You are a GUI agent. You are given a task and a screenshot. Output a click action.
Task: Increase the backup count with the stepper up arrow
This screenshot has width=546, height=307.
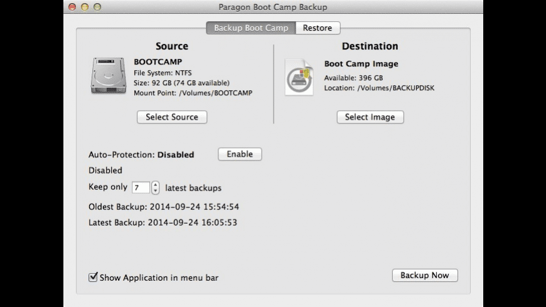[x=156, y=184]
